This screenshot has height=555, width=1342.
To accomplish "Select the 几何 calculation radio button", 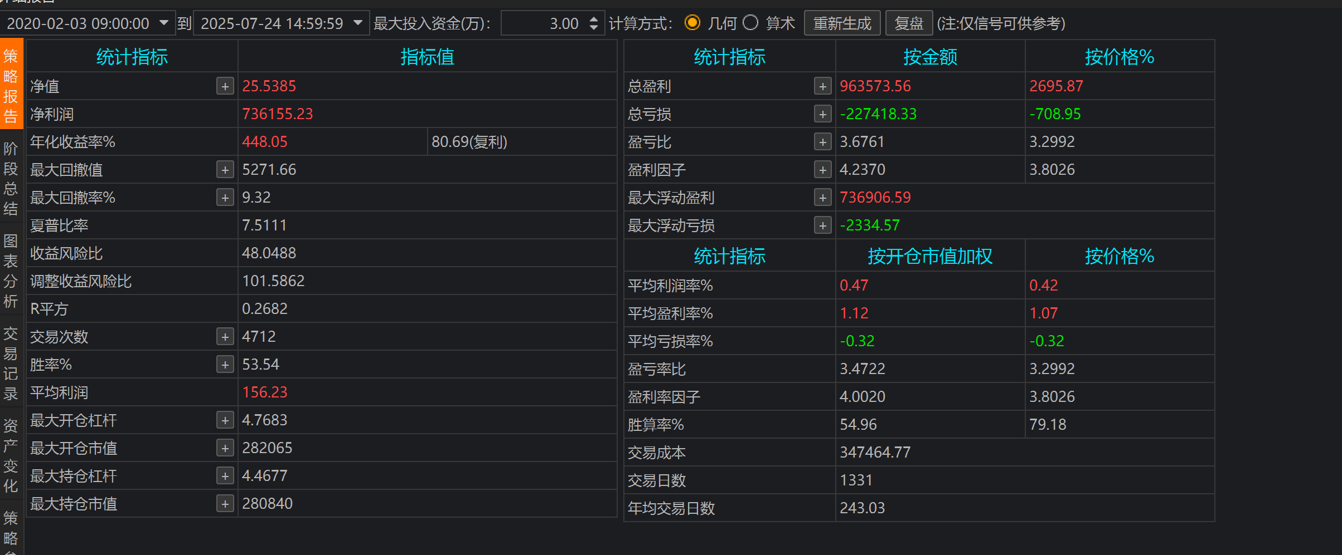I will (x=692, y=23).
